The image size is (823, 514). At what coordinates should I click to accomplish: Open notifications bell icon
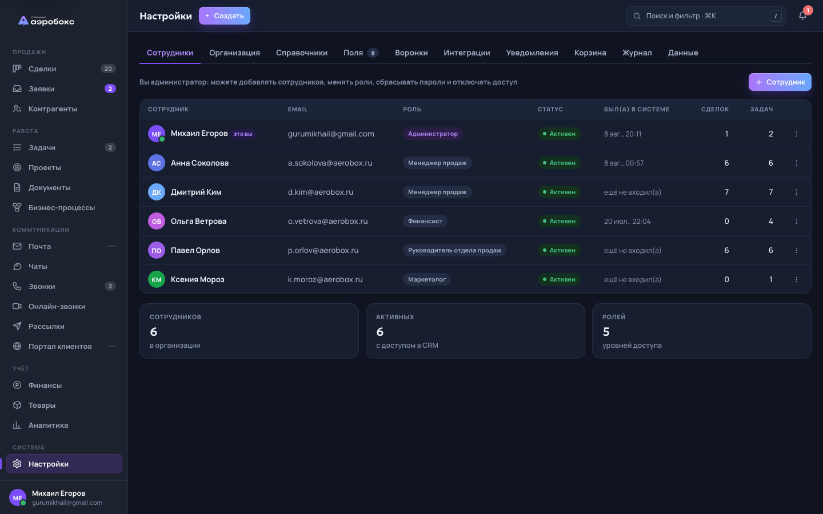[x=802, y=16]
